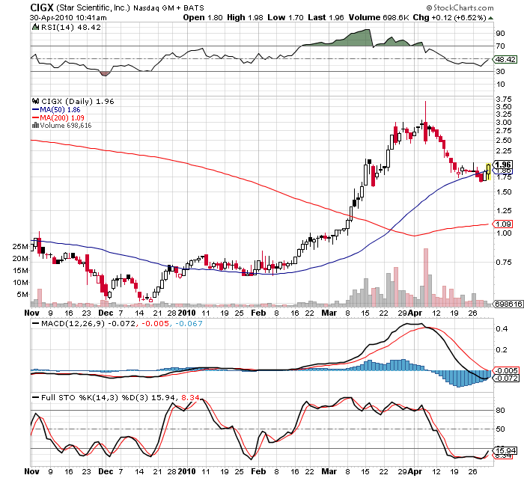
Task: Click the black -0.072 MACD tag on the right axis
Action: 506,378
